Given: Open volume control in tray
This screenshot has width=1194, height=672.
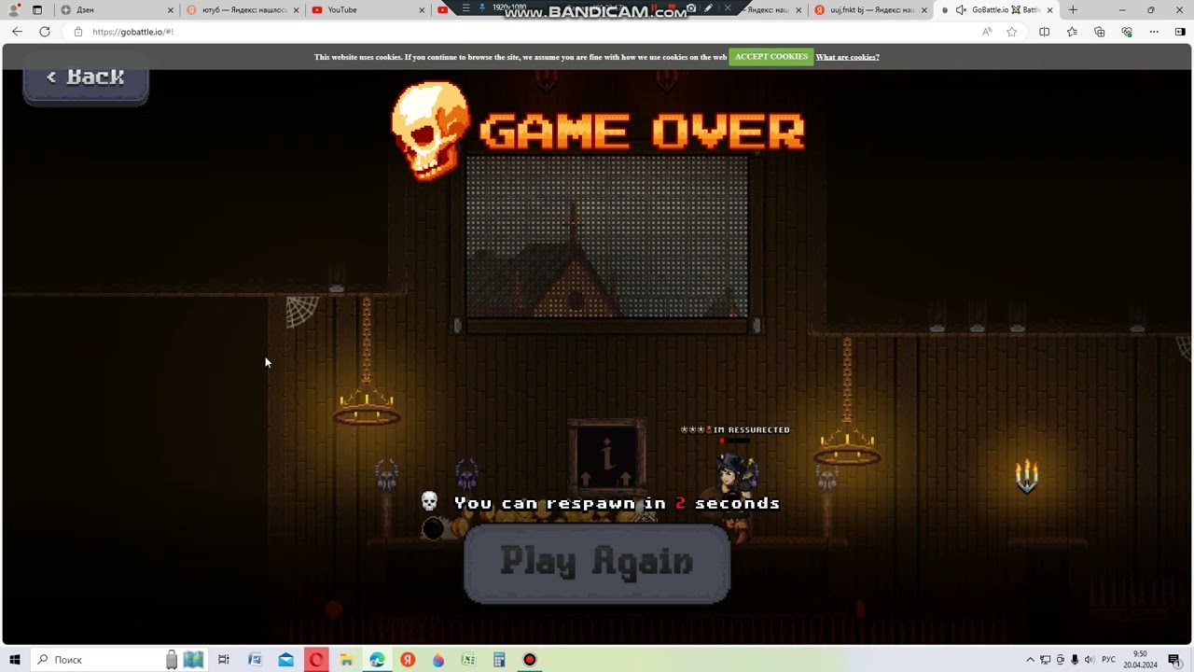Looking at the screenshot, I should [x=1089, y=660].
